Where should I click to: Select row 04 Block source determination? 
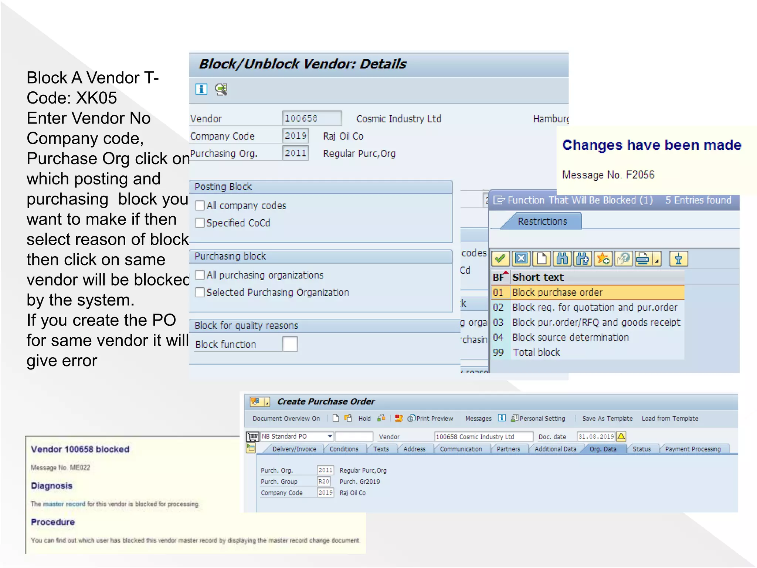pos(588,337)
